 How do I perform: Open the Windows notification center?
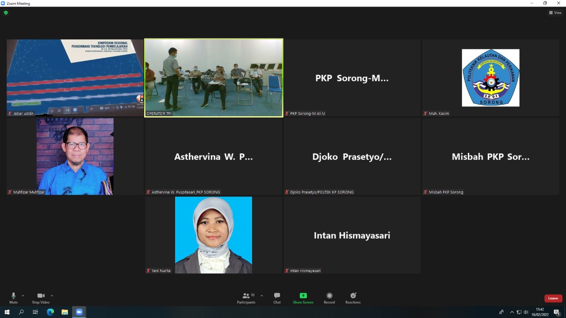pyautogui.click(x=557, y=312)
